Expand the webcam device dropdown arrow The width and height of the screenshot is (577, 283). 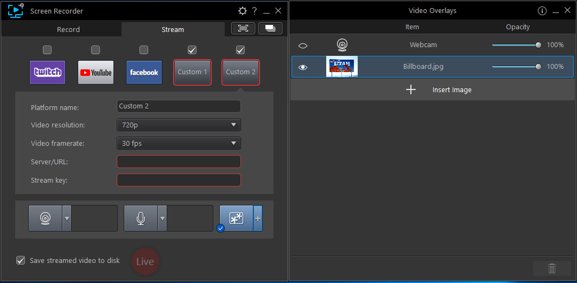[x=67, y=218]
